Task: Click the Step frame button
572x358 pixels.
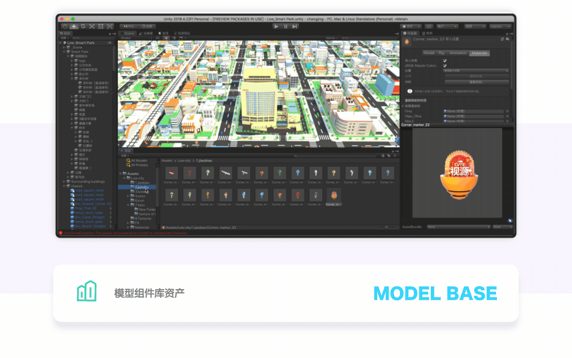Action: 294,26
